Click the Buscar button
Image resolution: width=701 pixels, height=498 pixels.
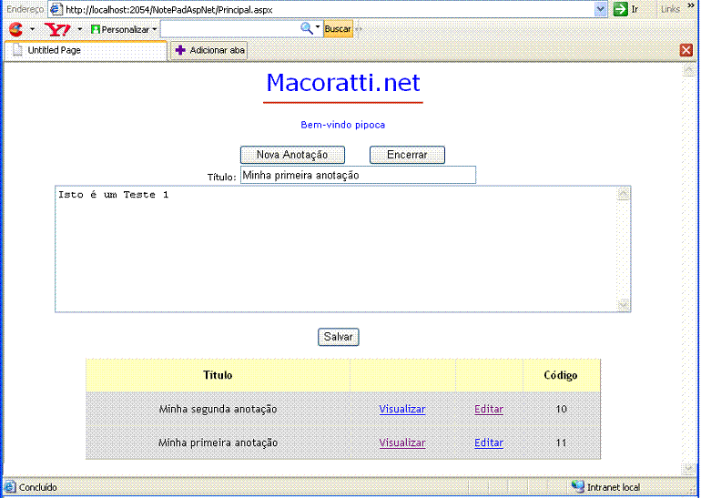tap(338, 29)
